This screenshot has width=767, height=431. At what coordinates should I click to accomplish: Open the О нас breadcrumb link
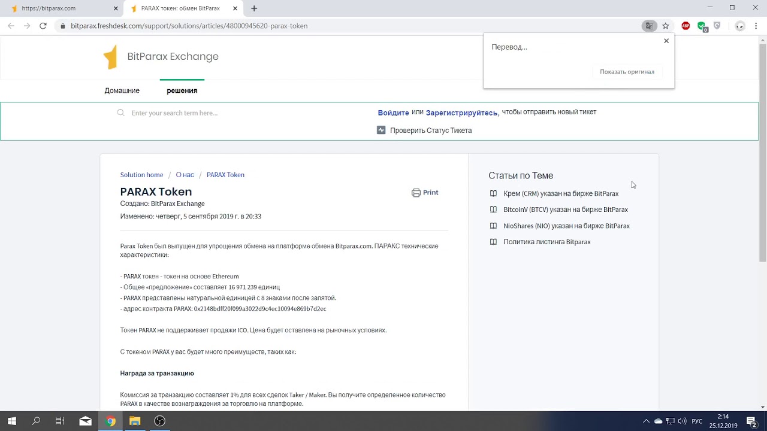pyautogui.click(x=185, y=175)
